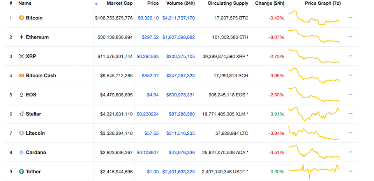
Task: Click Tether volume $2,401,633,323
Action: click(x=178, y=172)
